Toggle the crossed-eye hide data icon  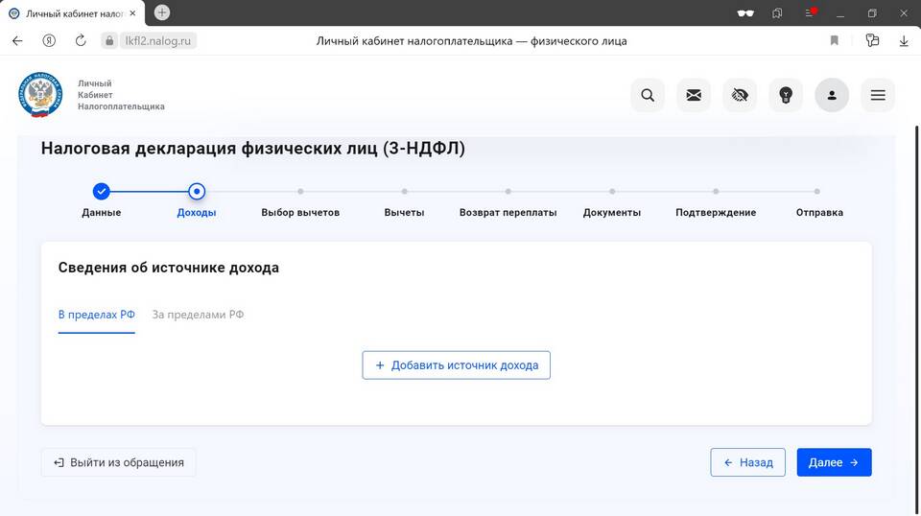740,95
